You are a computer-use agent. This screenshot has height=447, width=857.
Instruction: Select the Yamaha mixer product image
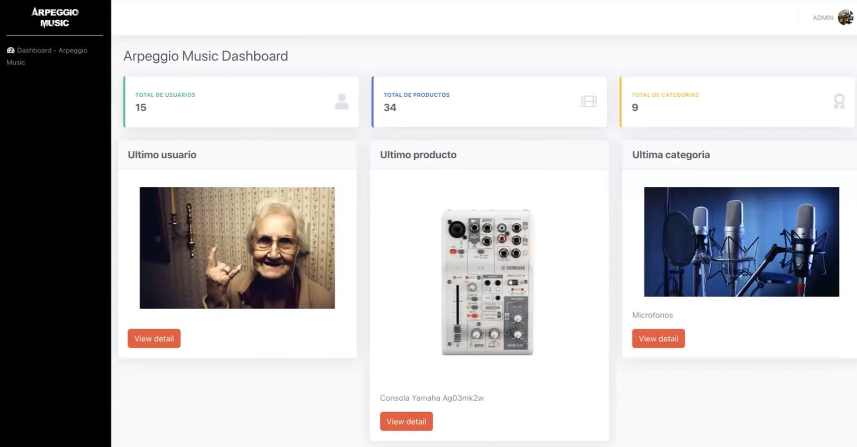(x=487, y=282)
